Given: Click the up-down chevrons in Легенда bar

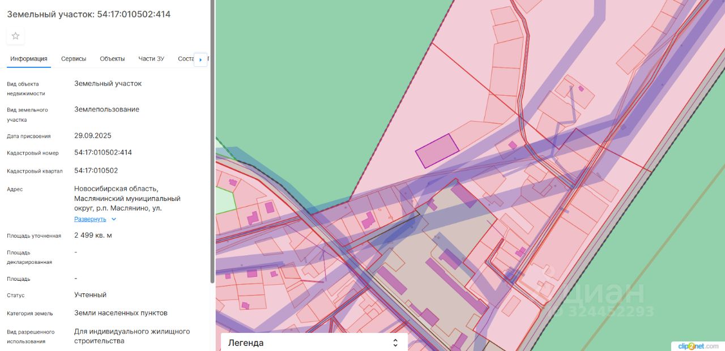Looking at the screenshot, I should tap(395, 343).
